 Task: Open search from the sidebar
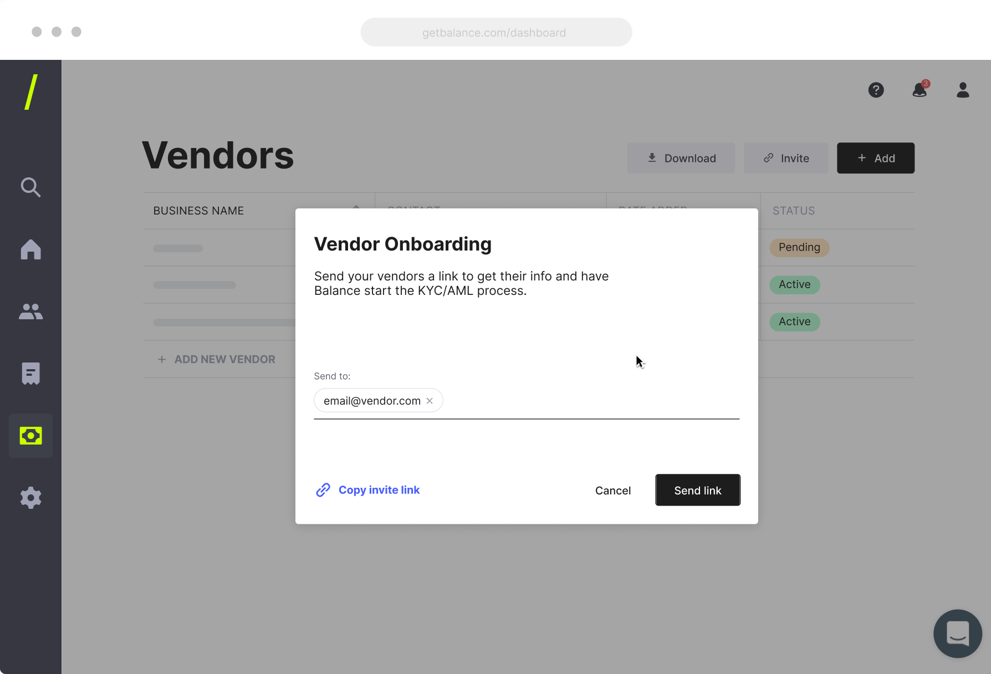coord(30,187)
